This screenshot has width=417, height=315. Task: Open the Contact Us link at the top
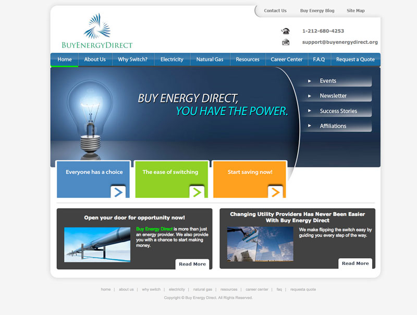click(275, 10)
